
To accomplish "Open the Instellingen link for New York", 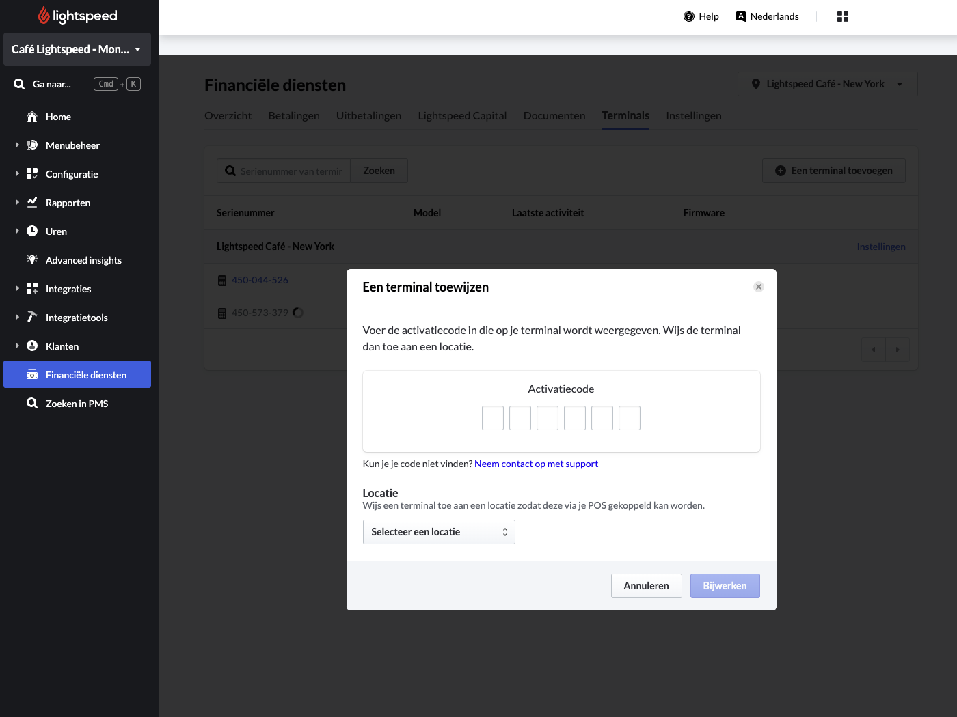I will point(881,247).
